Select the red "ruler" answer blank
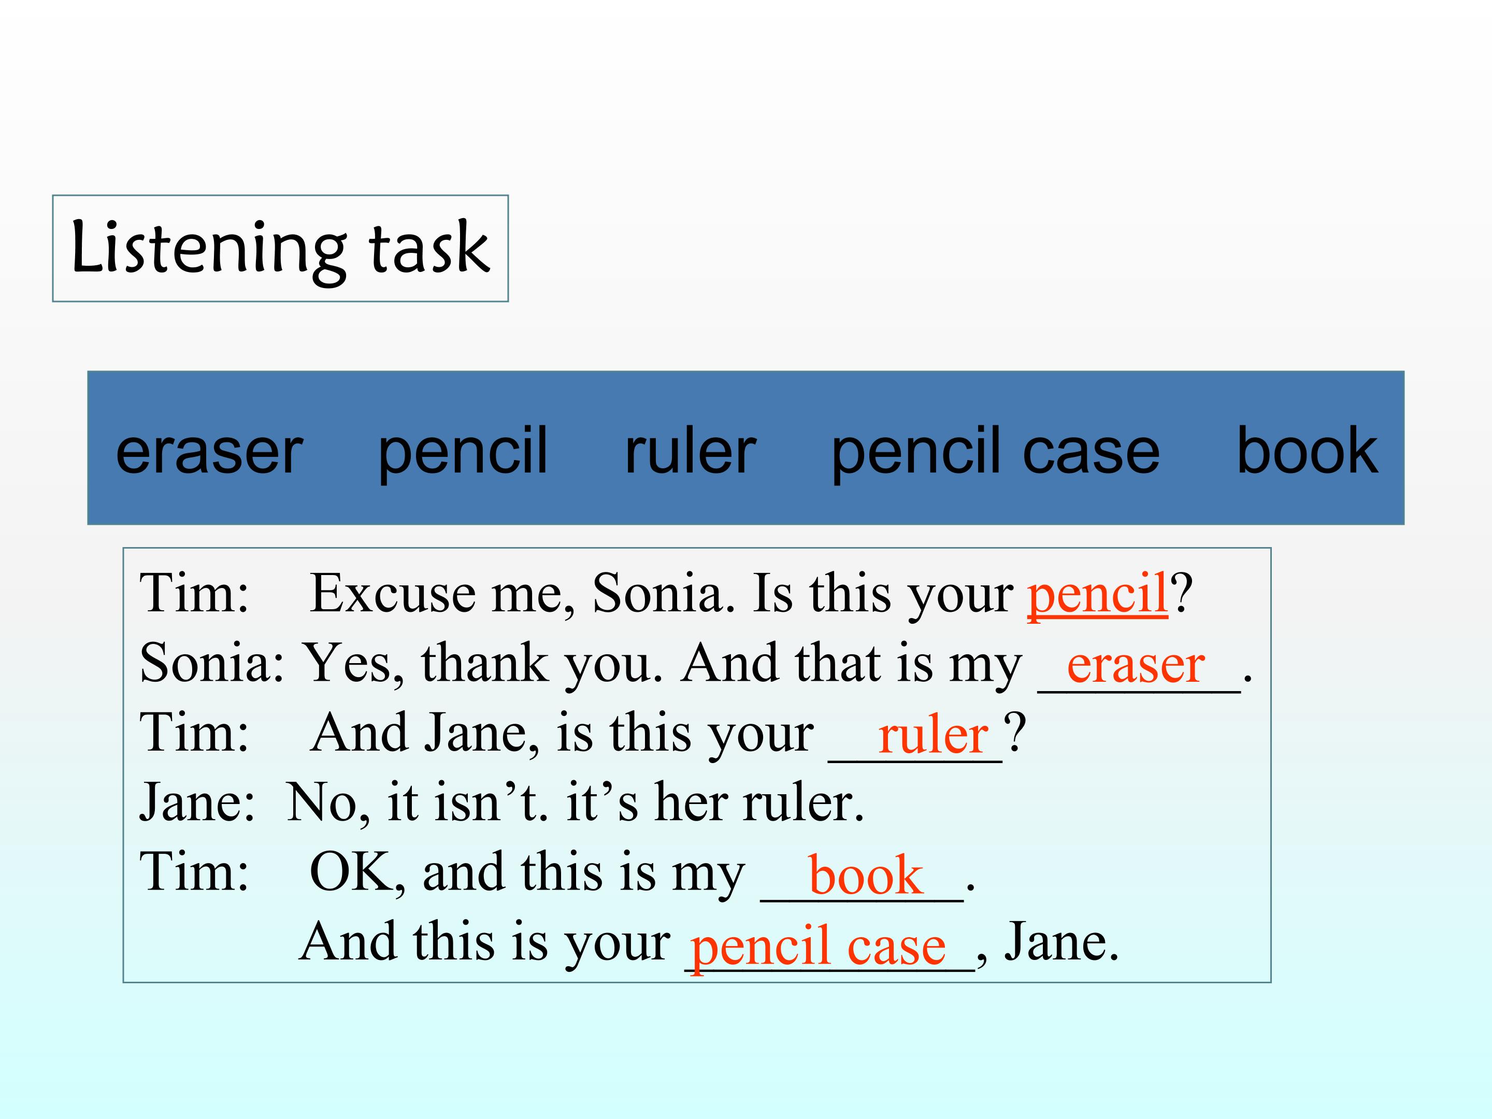 [x=932, y=735]
